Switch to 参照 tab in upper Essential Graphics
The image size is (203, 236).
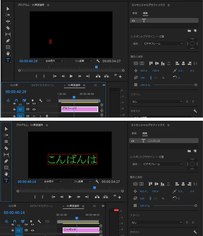[x=135, y=13]
